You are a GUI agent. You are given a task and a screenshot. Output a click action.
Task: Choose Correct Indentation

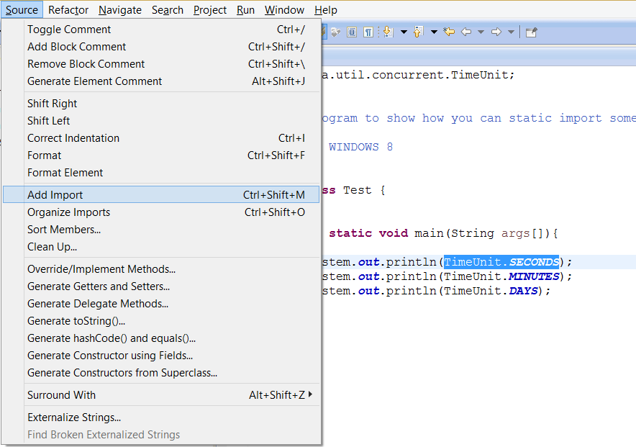pos(161,138)
